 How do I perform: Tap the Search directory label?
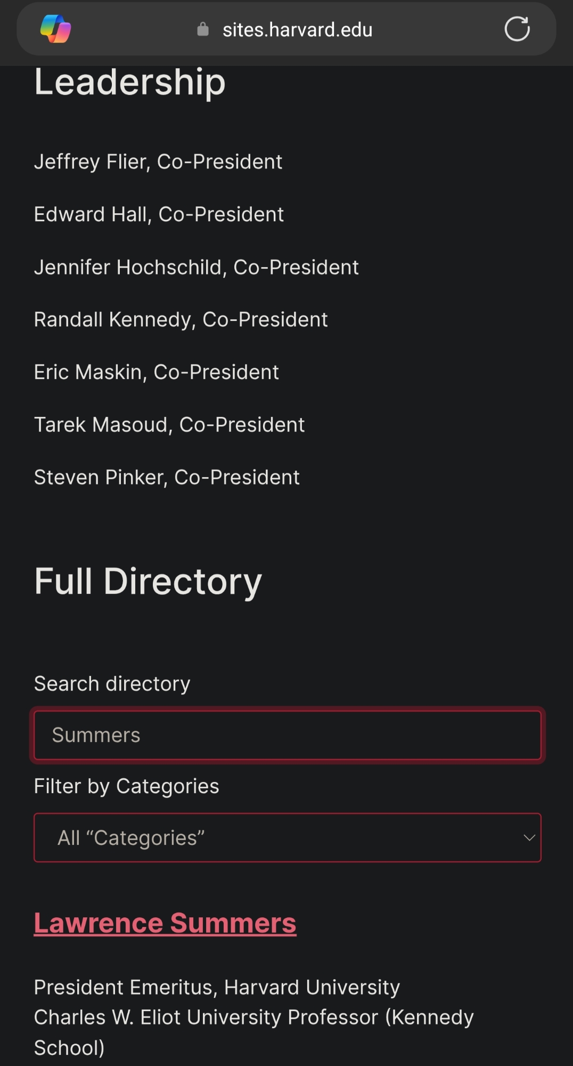112,684
